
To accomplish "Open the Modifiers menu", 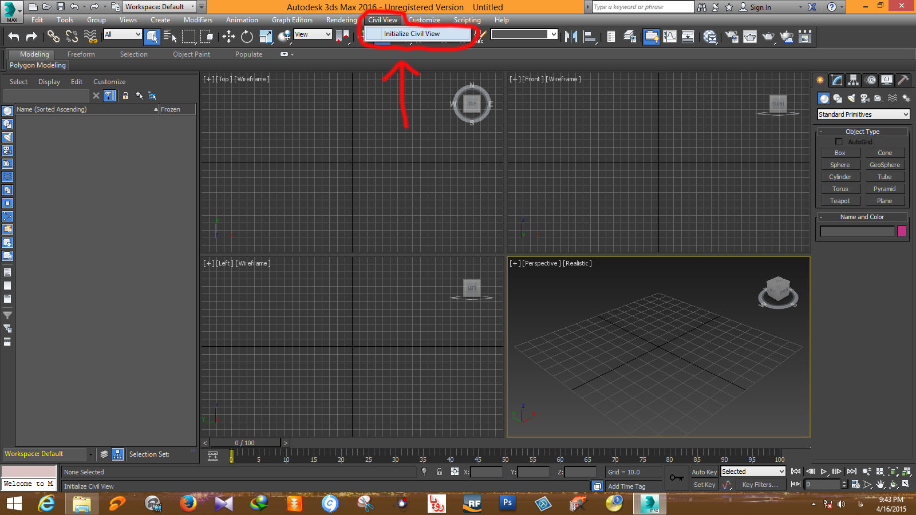I will coord(198,20).
